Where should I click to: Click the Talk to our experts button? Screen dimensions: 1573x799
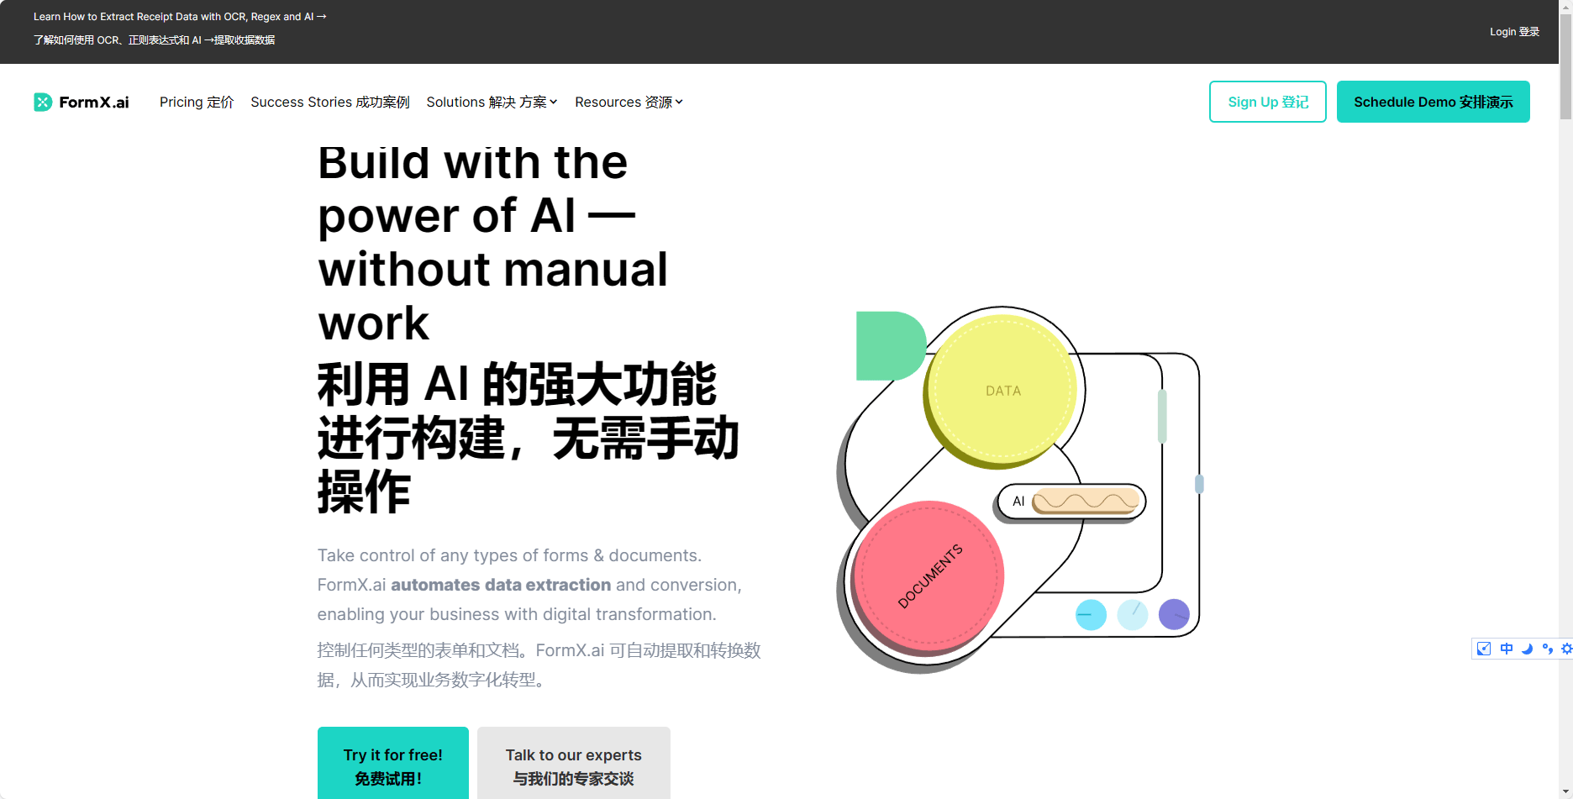tap(573, 763)
